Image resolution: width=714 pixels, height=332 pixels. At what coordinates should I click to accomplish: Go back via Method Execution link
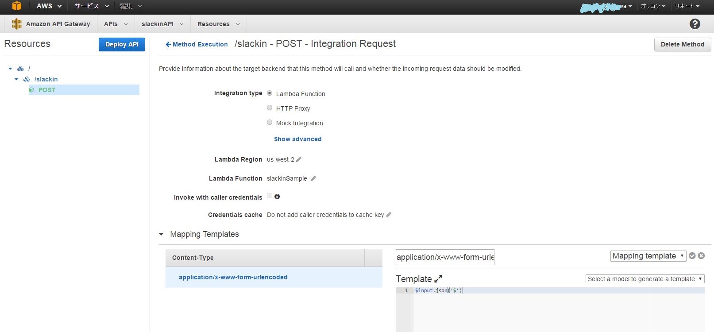[x=197, y=44]
